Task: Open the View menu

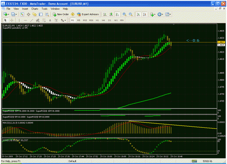Action: [16, 9]
